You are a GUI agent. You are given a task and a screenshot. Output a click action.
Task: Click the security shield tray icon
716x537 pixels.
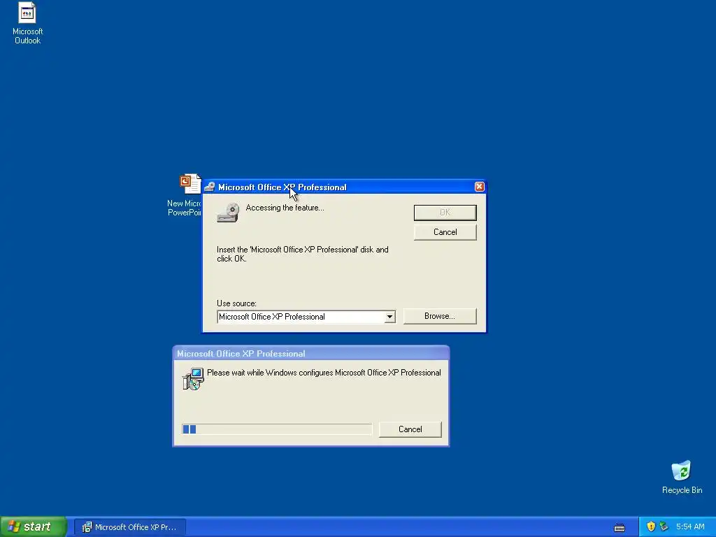pos(651,527)
